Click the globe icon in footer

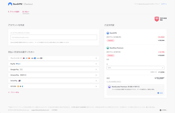(160, 110)
